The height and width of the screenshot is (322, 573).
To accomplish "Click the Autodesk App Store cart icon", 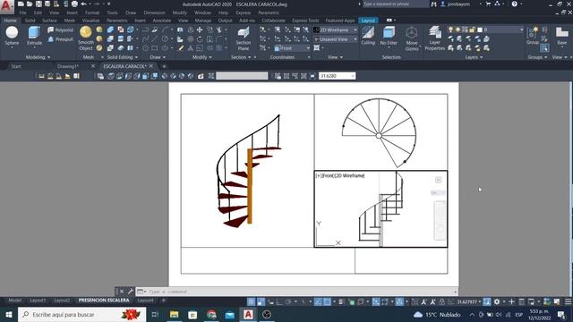I will [x=488, y=4].
